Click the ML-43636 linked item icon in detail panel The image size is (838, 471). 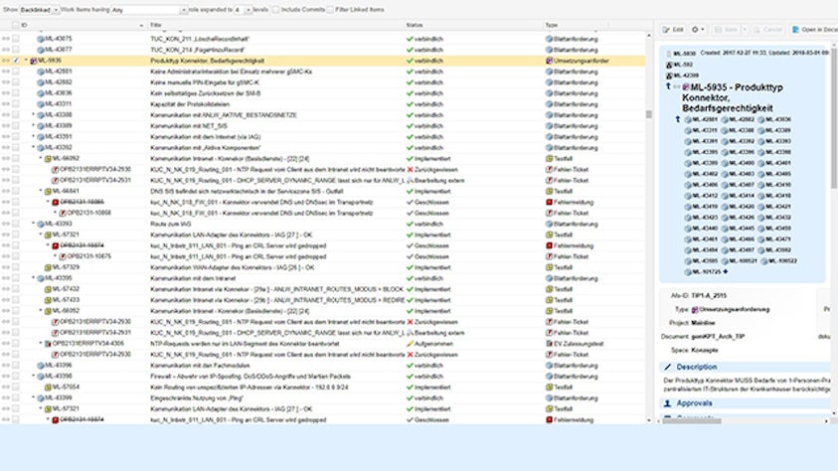tap(761, 119)
